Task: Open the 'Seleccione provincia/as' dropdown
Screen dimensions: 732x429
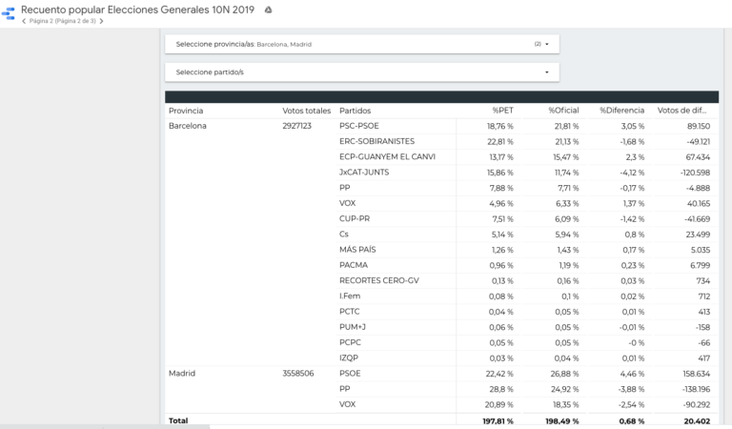Action: coord(361,44)
